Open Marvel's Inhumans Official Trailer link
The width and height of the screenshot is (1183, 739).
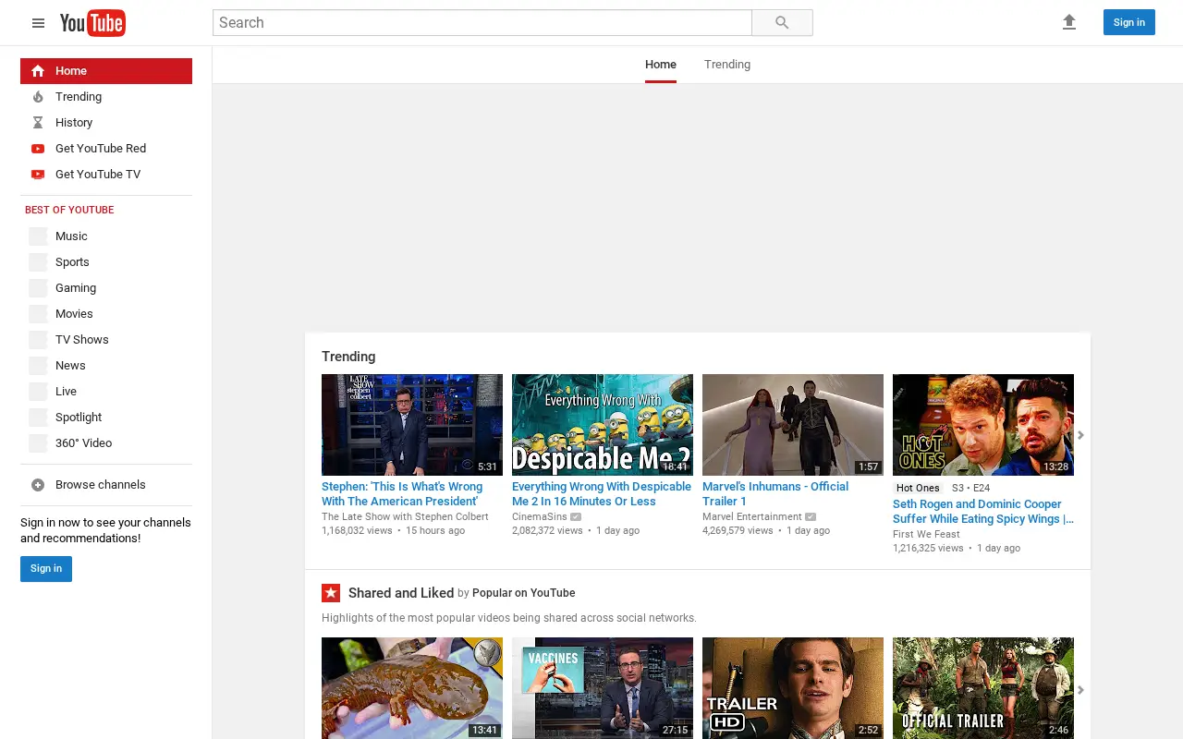point(775,494)
